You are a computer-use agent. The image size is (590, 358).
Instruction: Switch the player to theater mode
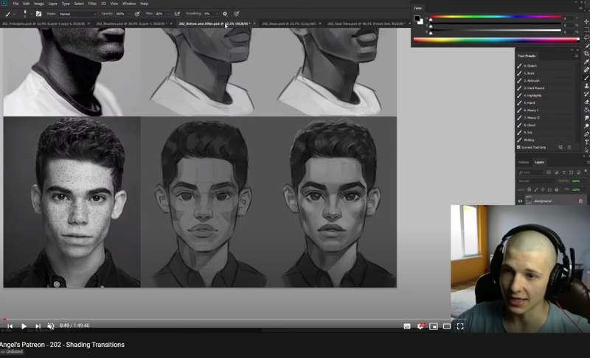pyautogui.click(x=447, y=326)
